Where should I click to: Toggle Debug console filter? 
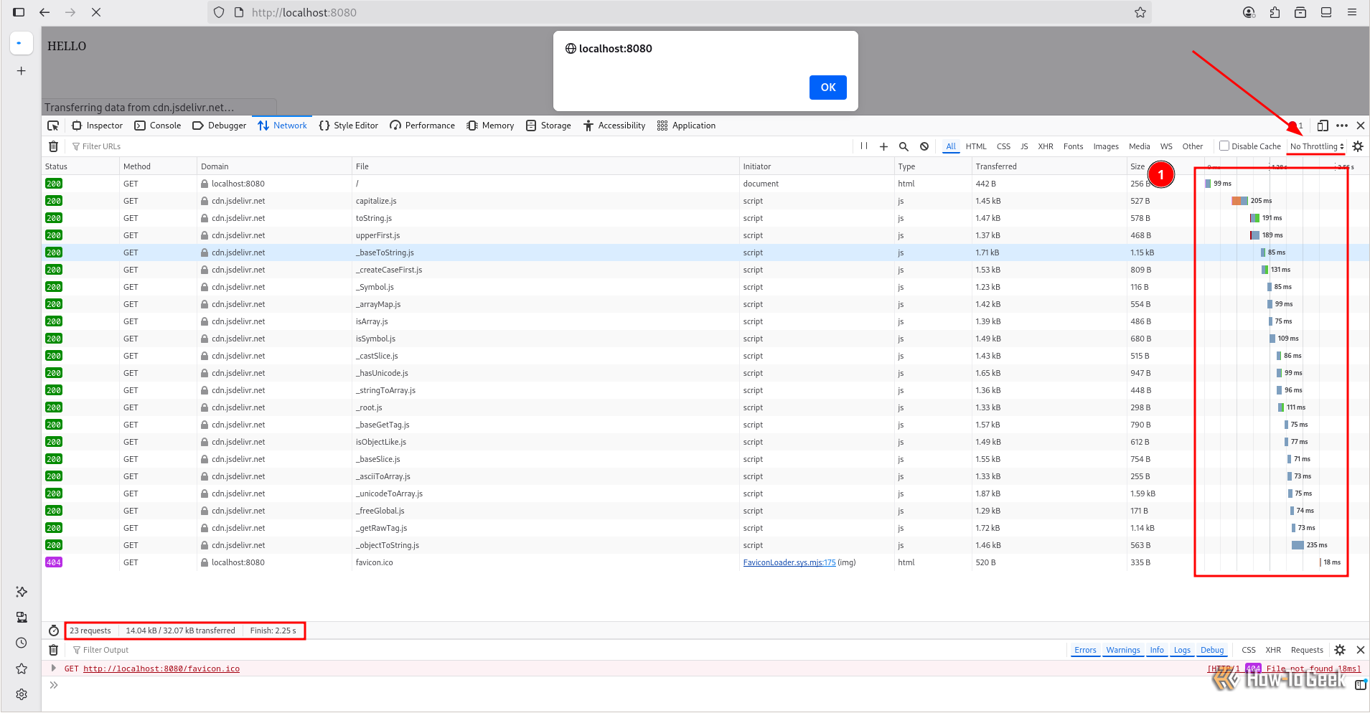click(x=1212, y=650)
